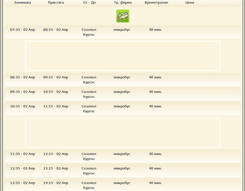This screenshot has width=245, height=191.
Task: Select the От - До column header
Action: pyautogui.click(x=89, y=3)
